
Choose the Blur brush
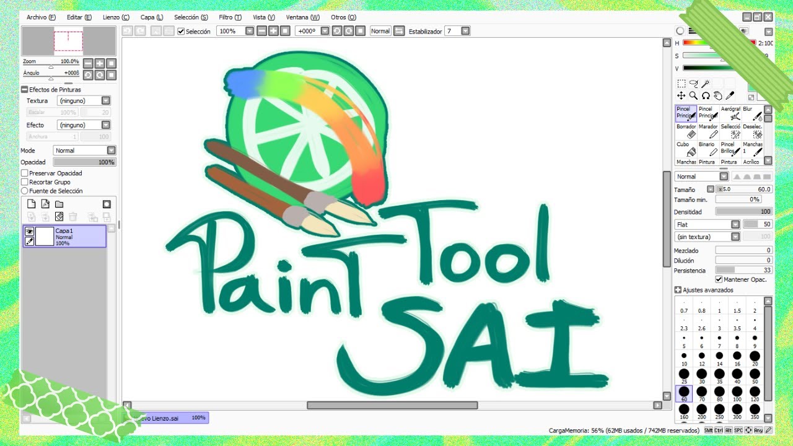(753, 113)
